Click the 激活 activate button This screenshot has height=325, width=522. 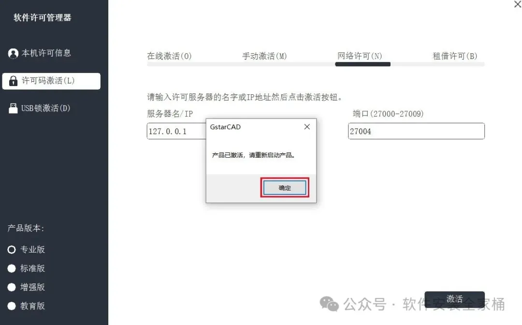pos(454,299)
